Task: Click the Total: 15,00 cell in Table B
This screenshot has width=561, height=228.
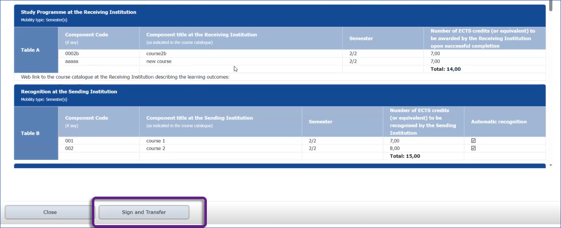Action: (x=405, y=156)
